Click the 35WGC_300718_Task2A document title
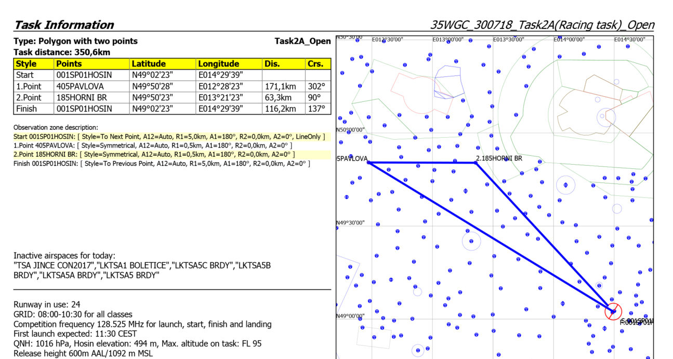The width and height of the screenshot is (673, 359). (x=542, y=24)
